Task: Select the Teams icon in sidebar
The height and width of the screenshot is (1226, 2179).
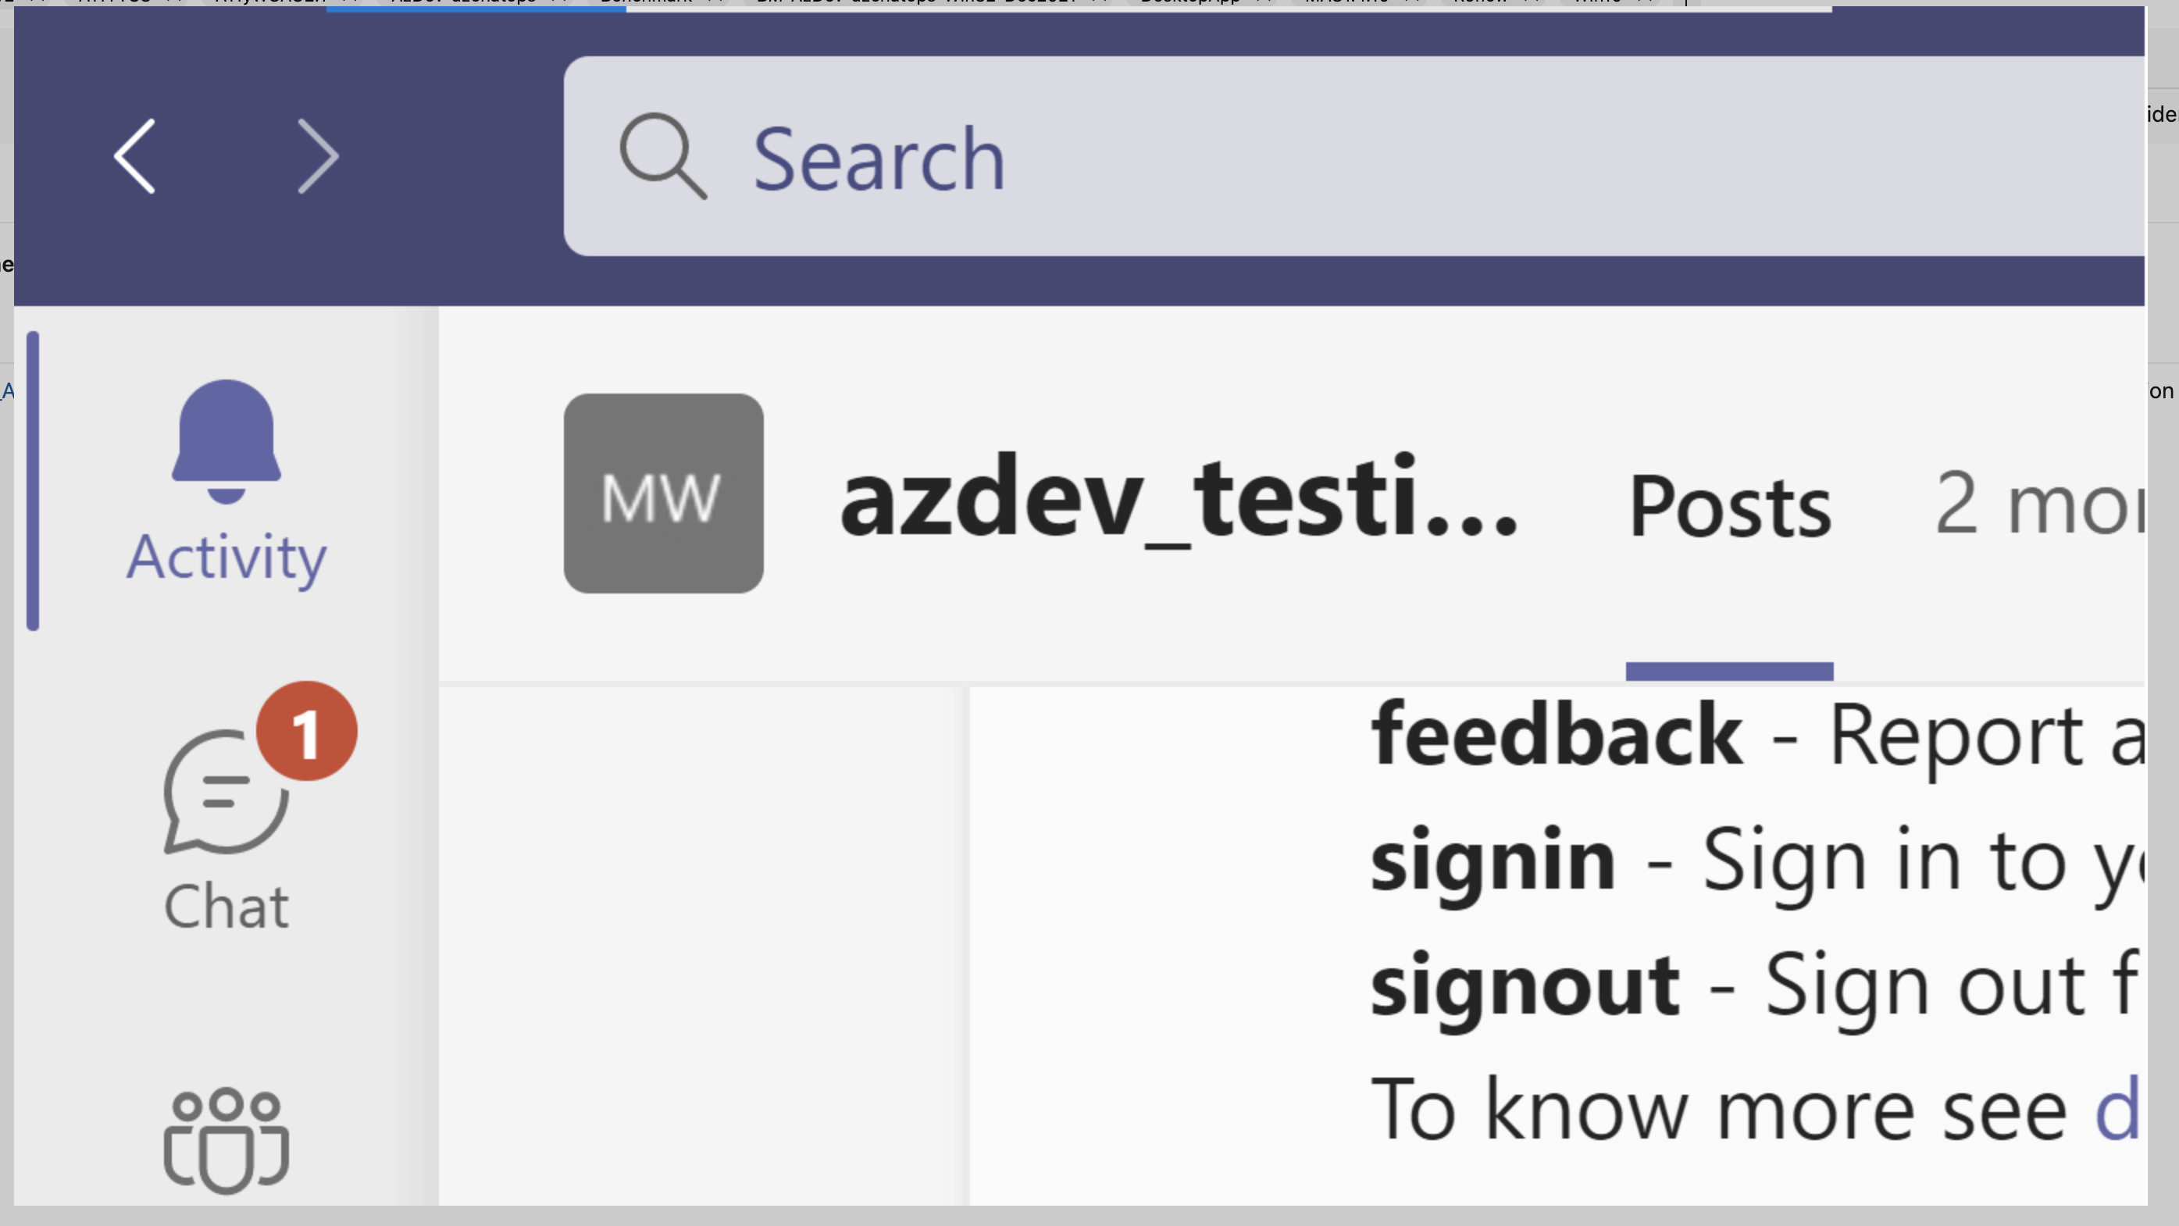Action: [226, 1142]
